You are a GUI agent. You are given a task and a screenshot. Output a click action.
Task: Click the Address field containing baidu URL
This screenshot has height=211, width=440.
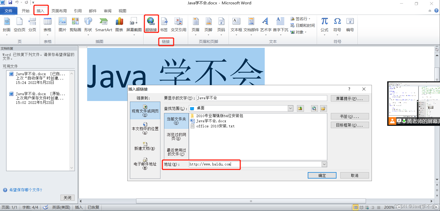pos(255,164)
